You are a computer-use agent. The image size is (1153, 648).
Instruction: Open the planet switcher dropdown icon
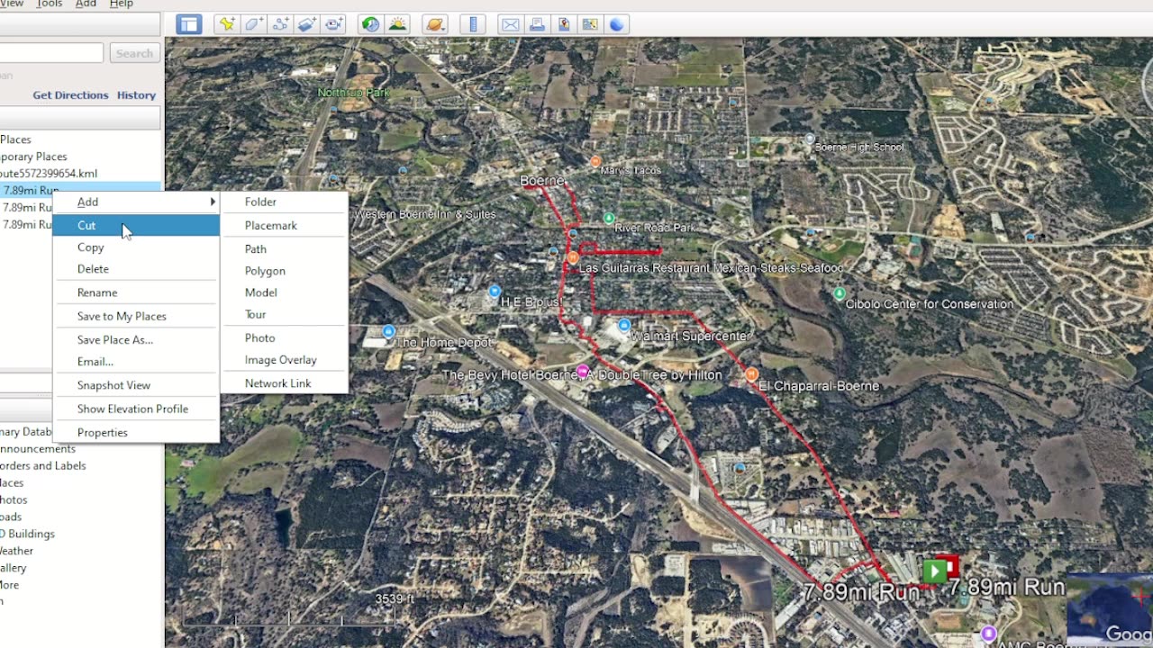tap(435, 24)
